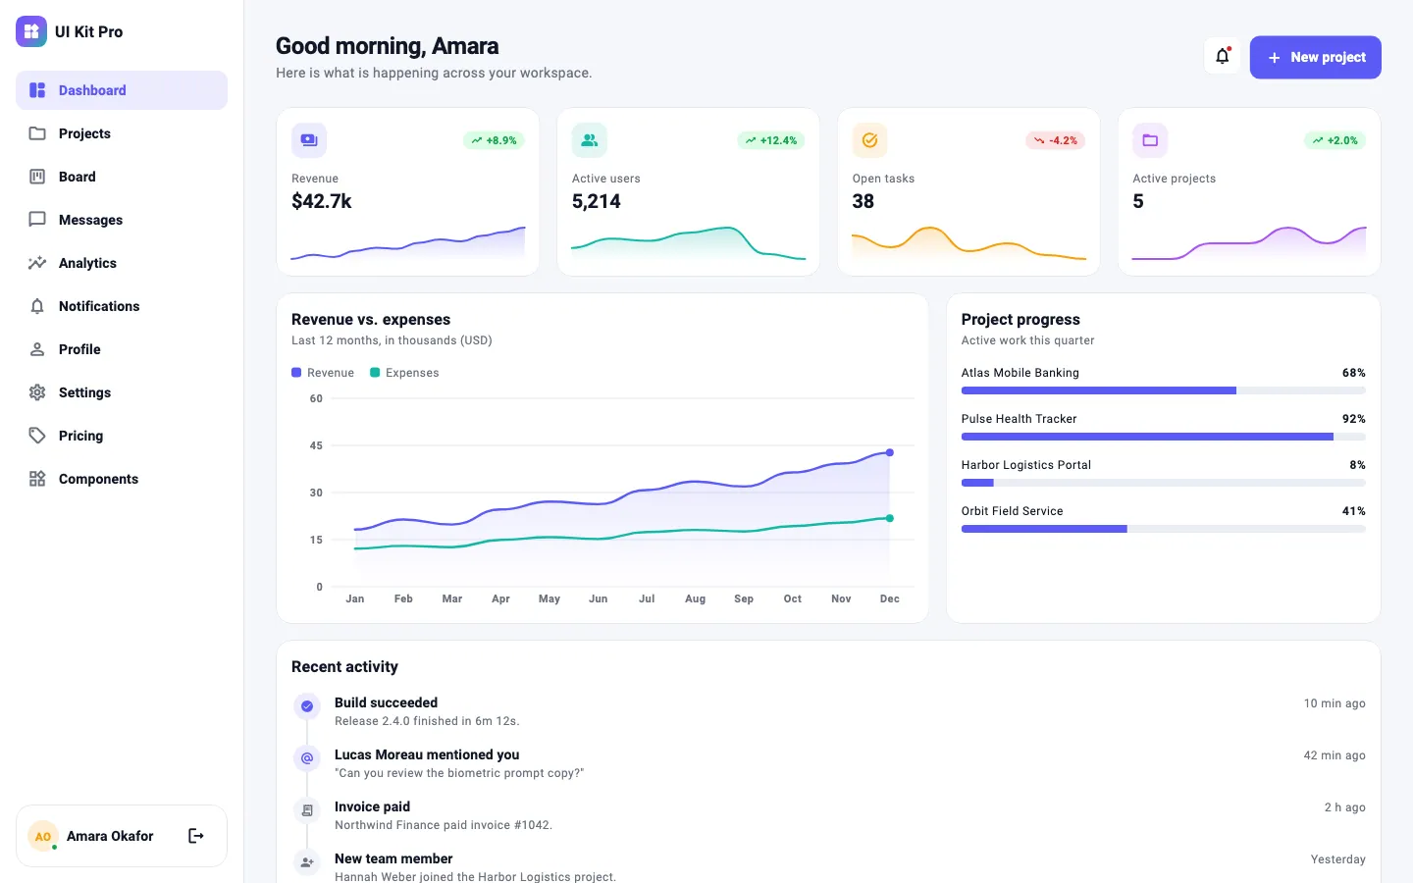Click the Components icon in sidebar
Image resolution: width=1413 pixels, height=883 pixels.
(37, 479)
